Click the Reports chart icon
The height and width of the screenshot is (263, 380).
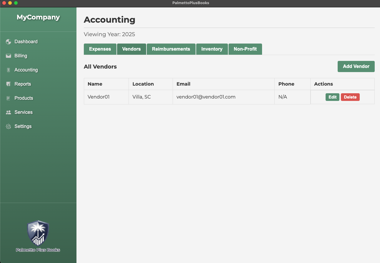point(9,84)
